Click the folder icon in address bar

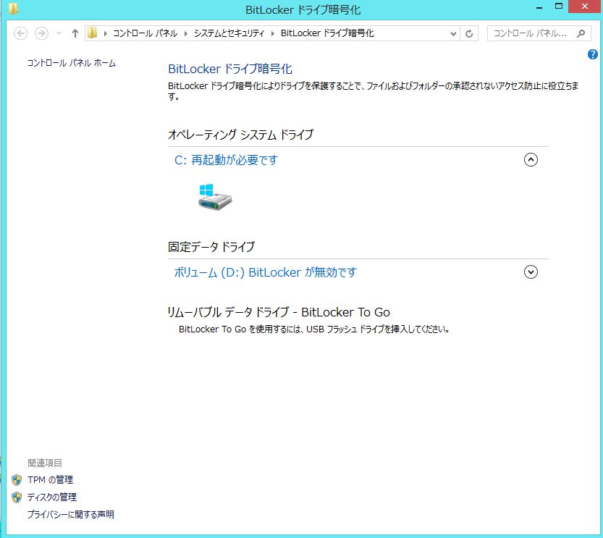tap(92, 33)
